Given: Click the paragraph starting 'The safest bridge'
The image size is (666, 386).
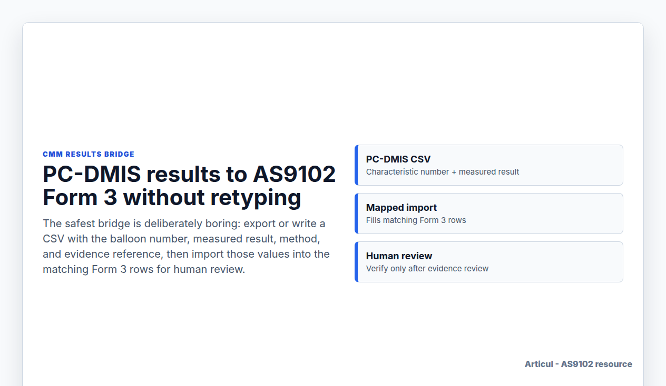Looking at the screenshot, I should click(x=187, y=246).
